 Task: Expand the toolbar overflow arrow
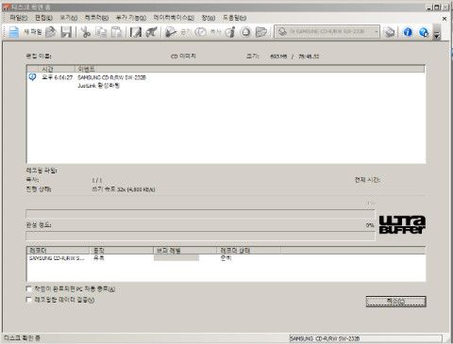437,32
